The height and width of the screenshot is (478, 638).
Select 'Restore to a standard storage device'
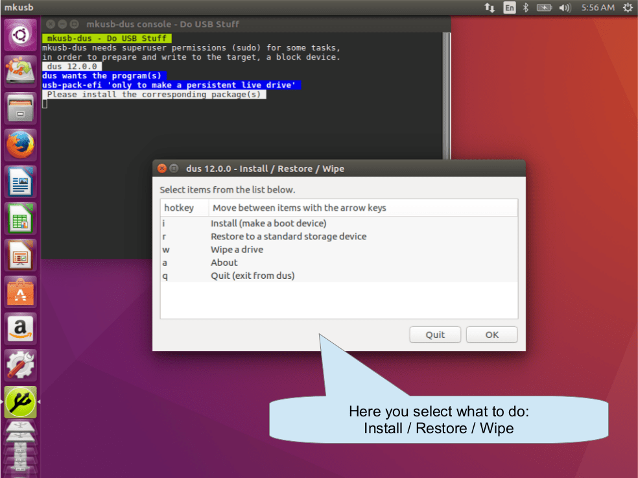click(x=339, y=236)
